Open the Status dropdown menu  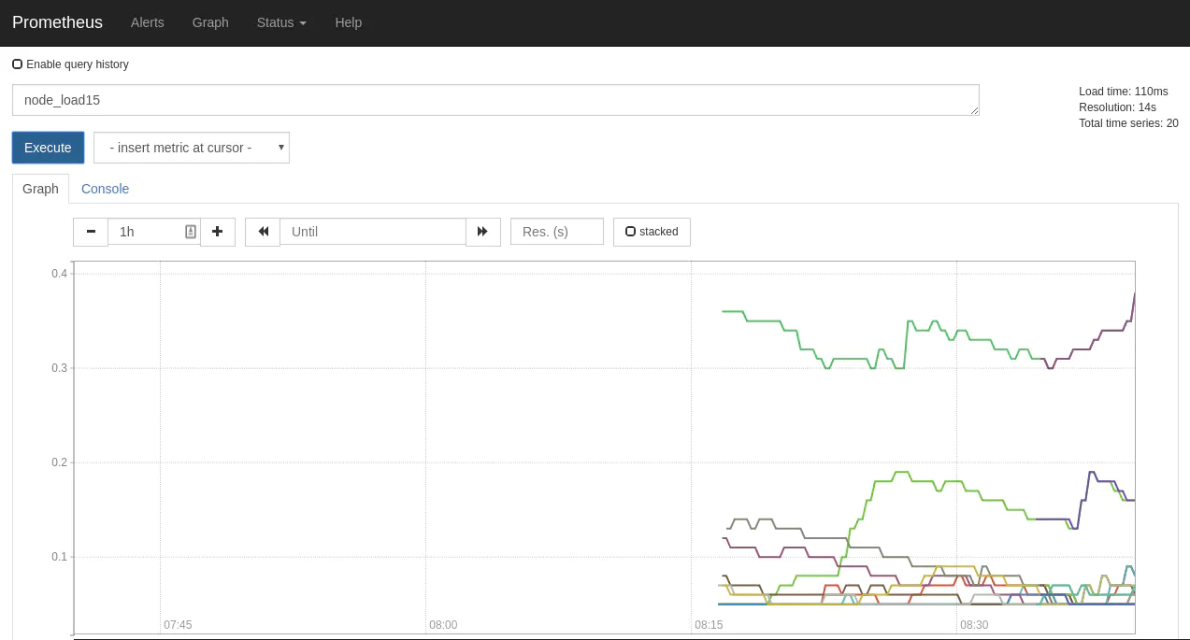[281, 22]
